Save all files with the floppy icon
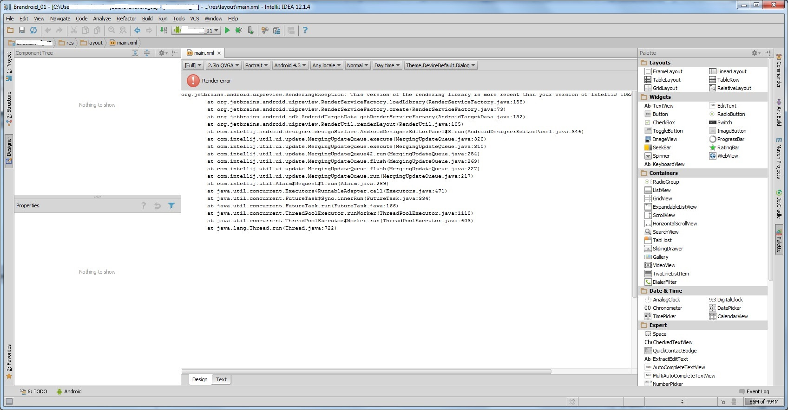Viewport: 788px width, 410px height. [22, 30]
